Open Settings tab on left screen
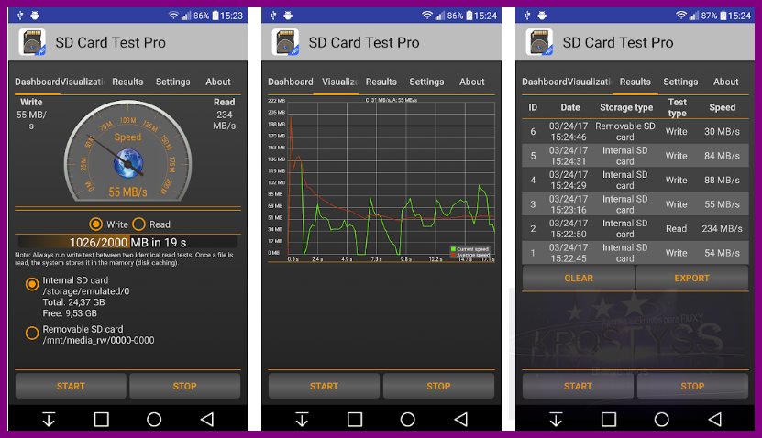This screenshot has width=762, height=438. point(173,82)
